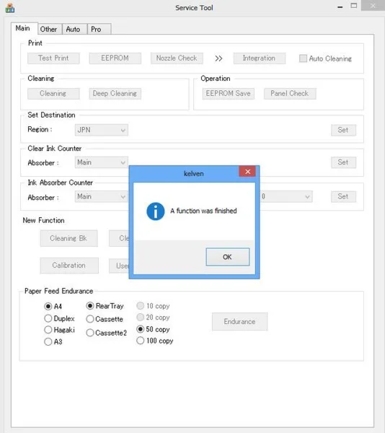Select the Hagaki paper type

48,330
